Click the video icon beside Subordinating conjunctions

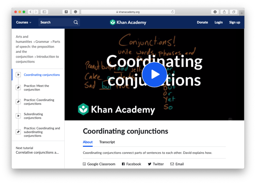(x=18, y=116)
